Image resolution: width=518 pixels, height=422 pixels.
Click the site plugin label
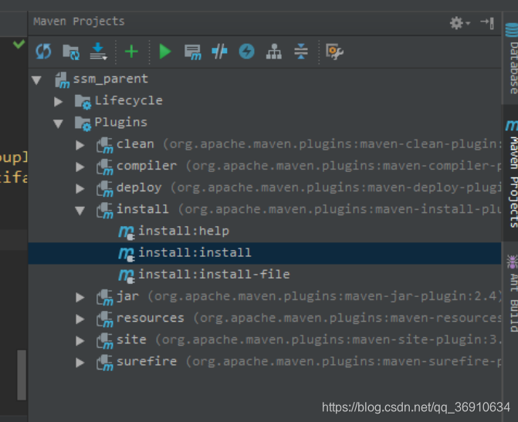coord(131,339)
